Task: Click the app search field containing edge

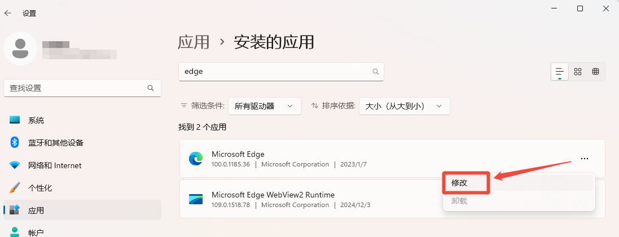Action: click(x=281, y=72)
